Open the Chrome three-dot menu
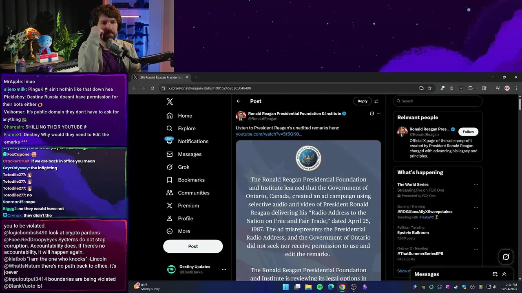 tap(516, 88)
